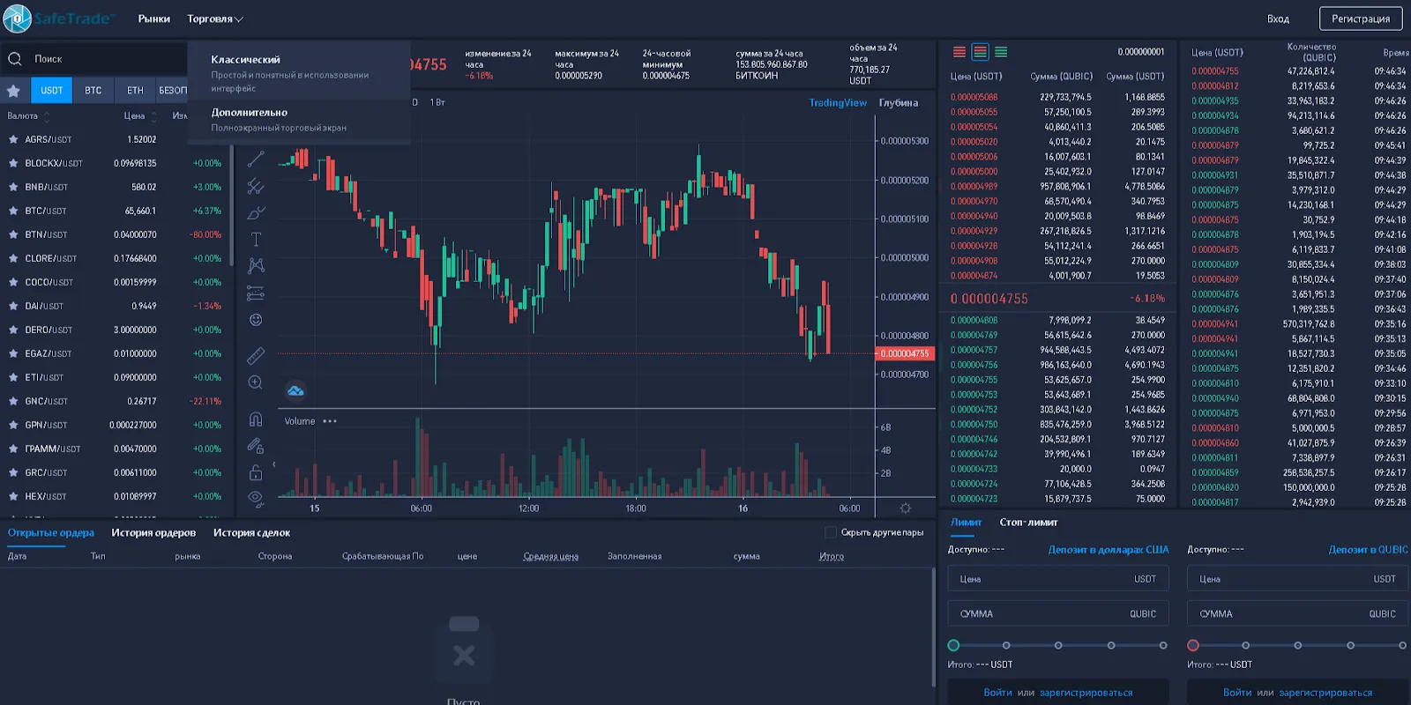Switch to TradingView chart view
Screen dimensions: 1411x705
click(x=838, y=103)
